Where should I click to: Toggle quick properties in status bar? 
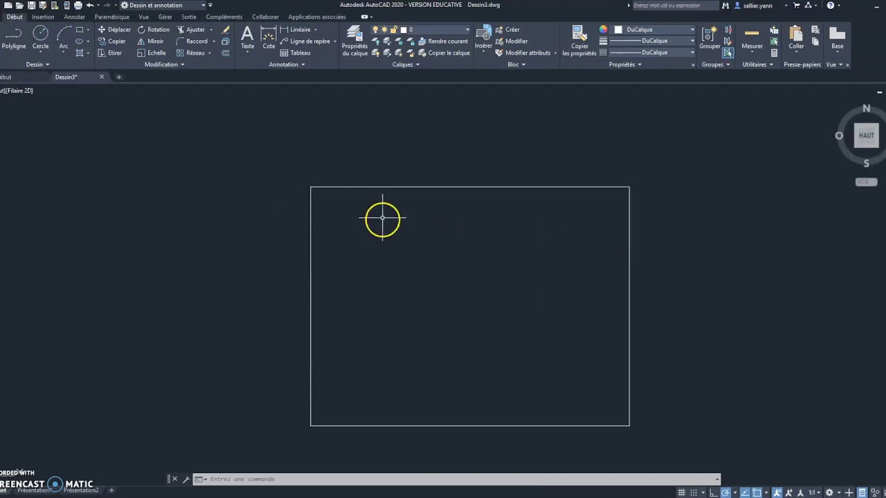(x=862, y=492)
